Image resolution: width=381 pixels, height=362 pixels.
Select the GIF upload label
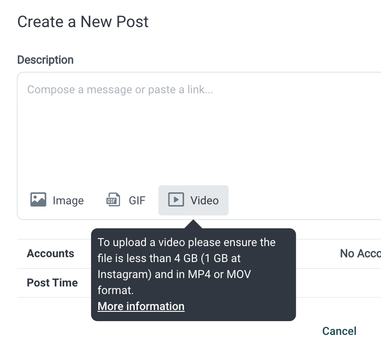point(137,201)
